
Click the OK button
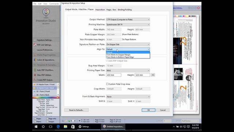(x=148, y=110)
